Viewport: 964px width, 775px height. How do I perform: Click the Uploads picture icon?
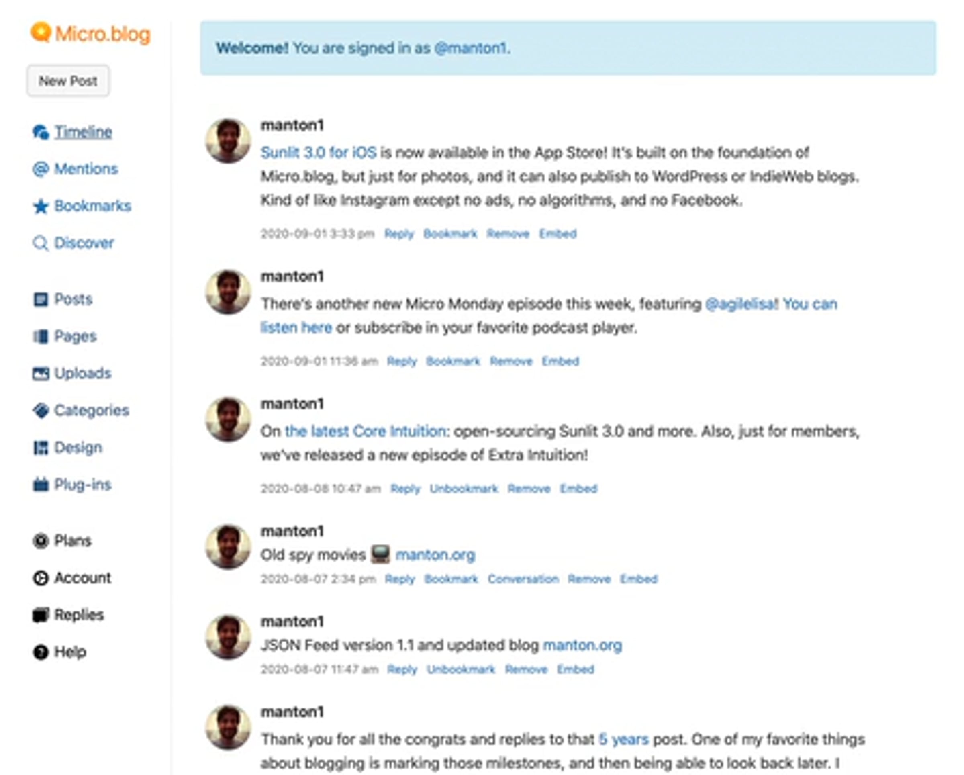point(41,373)
